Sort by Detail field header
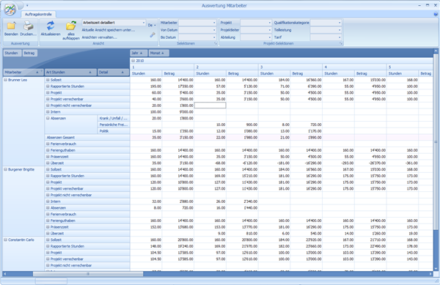Image resolution: width=440 pixels, height=285 pixels. (x=114, y=73)
